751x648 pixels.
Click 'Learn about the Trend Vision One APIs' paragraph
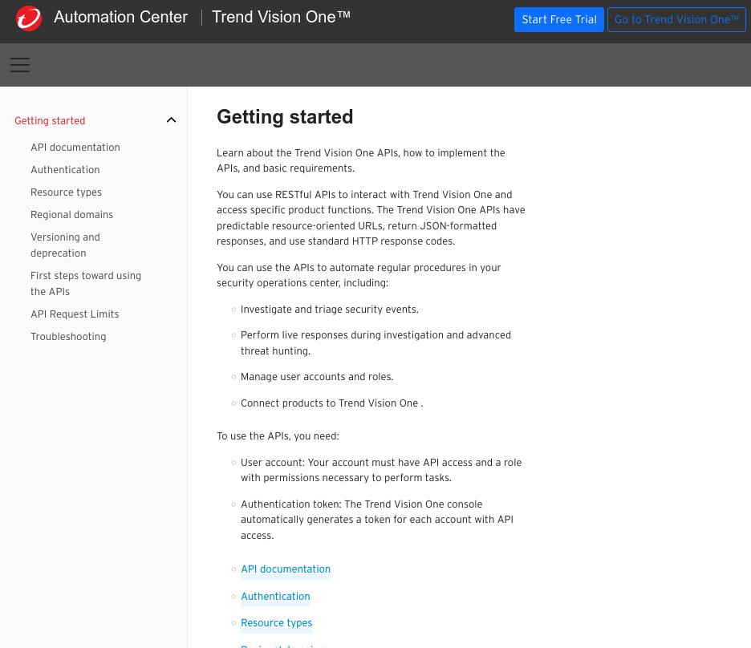pos(360,160)
